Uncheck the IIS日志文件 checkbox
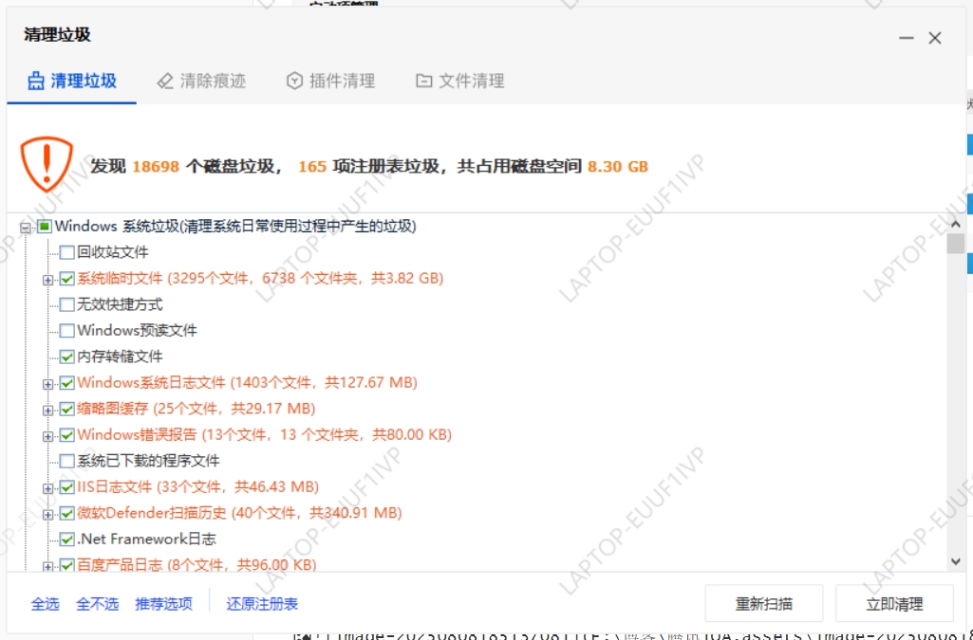 pyautogui.click(x=67, y=487)
